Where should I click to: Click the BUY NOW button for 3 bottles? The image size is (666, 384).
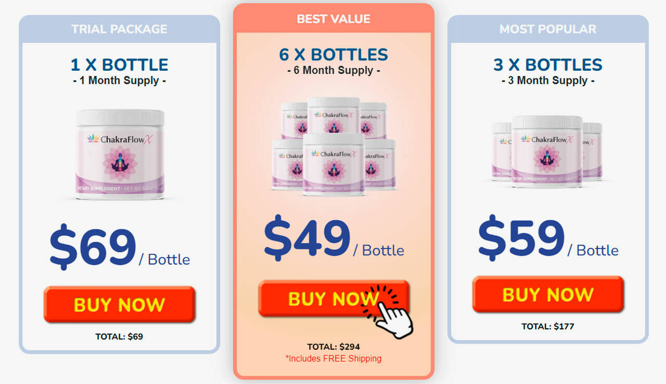(x=548, y=295)
